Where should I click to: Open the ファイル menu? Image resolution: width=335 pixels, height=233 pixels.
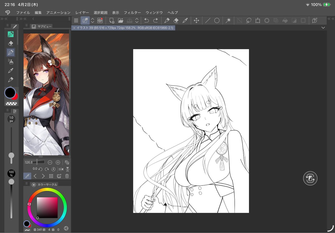(x=23, y=13)
